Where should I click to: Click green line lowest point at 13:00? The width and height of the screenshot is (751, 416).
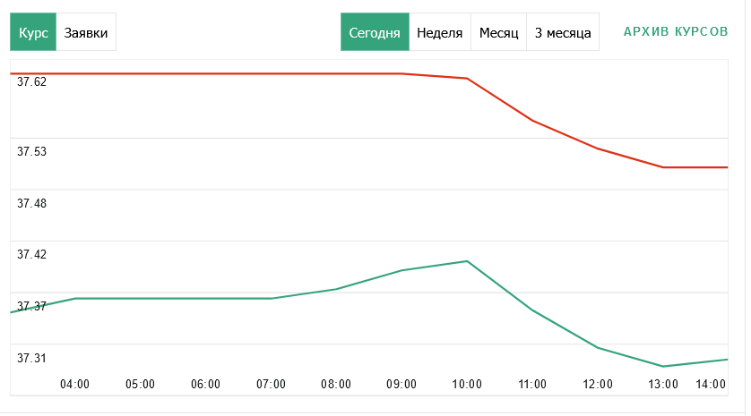click(x=663, y=366)
